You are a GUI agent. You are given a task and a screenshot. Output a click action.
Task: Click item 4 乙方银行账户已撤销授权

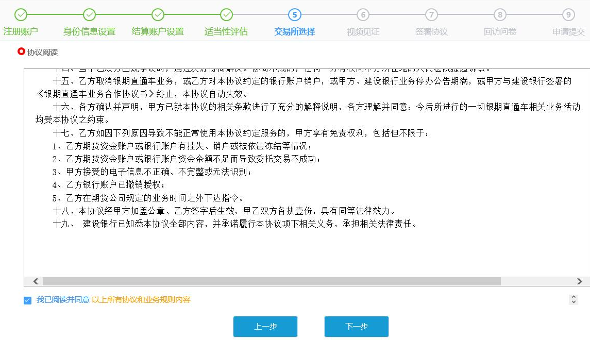tap(108, 184)
